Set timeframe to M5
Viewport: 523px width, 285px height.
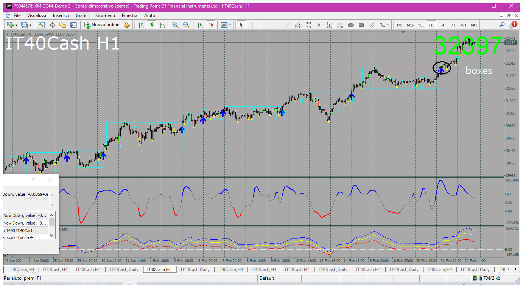(400, 25)
